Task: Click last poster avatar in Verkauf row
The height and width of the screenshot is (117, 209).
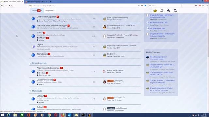Action: [x=104, y=99]
